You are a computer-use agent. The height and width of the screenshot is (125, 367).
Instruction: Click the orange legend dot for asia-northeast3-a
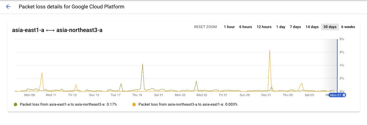[x=134, y=104]
